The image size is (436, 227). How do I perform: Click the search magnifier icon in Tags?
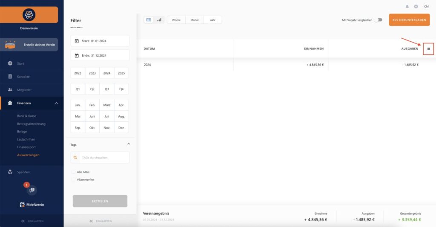(x=75, y=158)
